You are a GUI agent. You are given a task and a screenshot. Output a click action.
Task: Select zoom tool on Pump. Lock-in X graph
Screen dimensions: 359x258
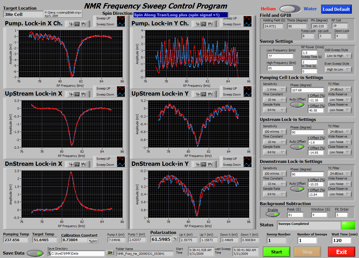point(77,24)
